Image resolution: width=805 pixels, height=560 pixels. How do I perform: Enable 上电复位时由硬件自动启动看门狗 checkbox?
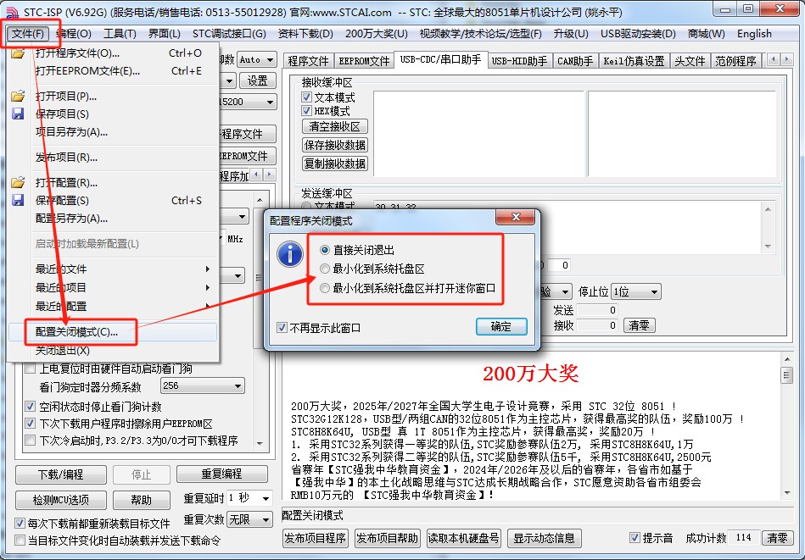click(31, 369)
